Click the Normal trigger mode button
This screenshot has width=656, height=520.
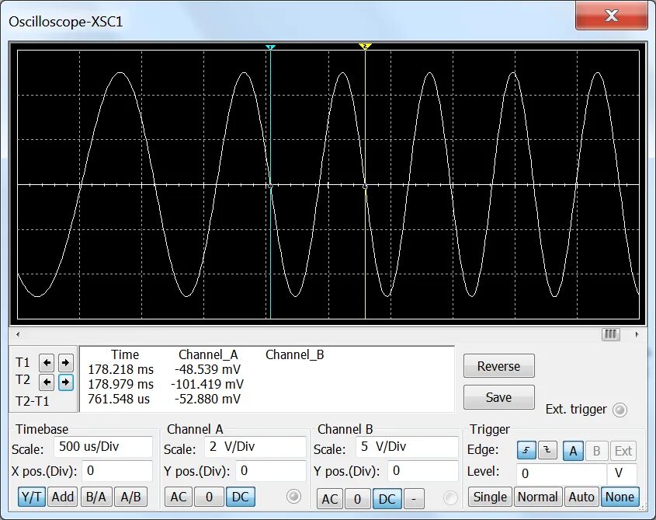[537, 497]
